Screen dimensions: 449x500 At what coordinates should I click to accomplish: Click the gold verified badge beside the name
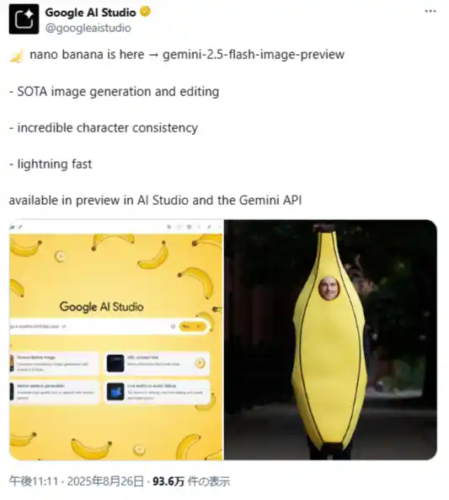tap(145, 12)
